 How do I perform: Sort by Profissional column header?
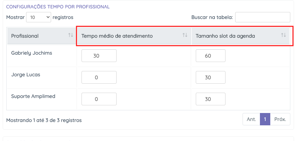(25, 36)
